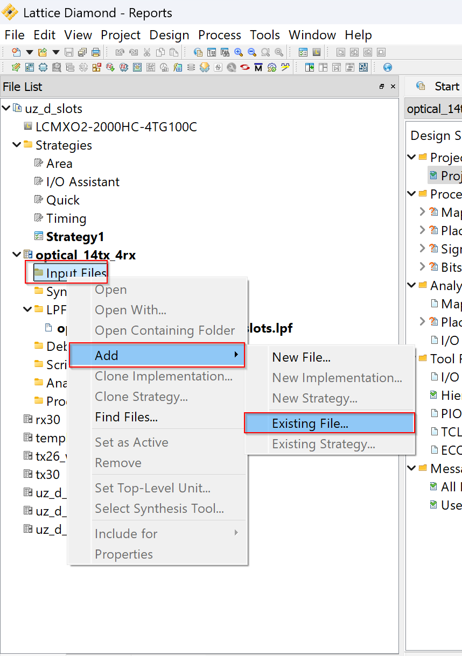Select the I/O Assistant strategy
Image resolution: width=462 pixels, height=656 pixels.
click(x=83, y=182)
